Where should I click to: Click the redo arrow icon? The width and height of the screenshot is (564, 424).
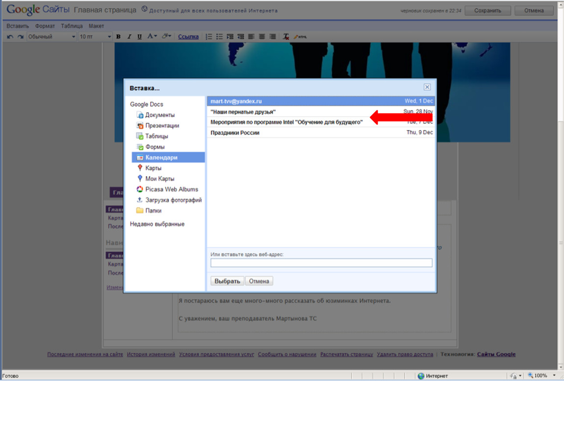coord(21,37)
